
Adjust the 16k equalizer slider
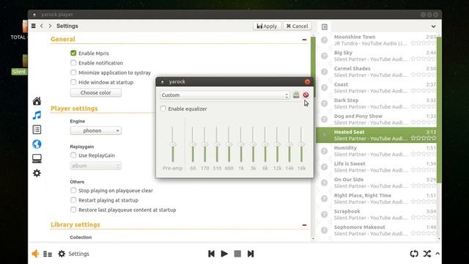[301, 144]
